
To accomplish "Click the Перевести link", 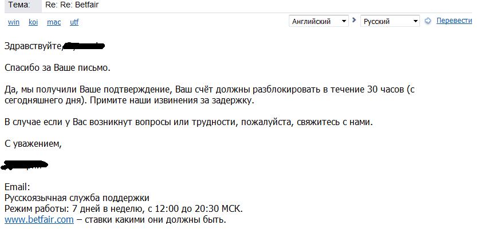I will point(454,21).
